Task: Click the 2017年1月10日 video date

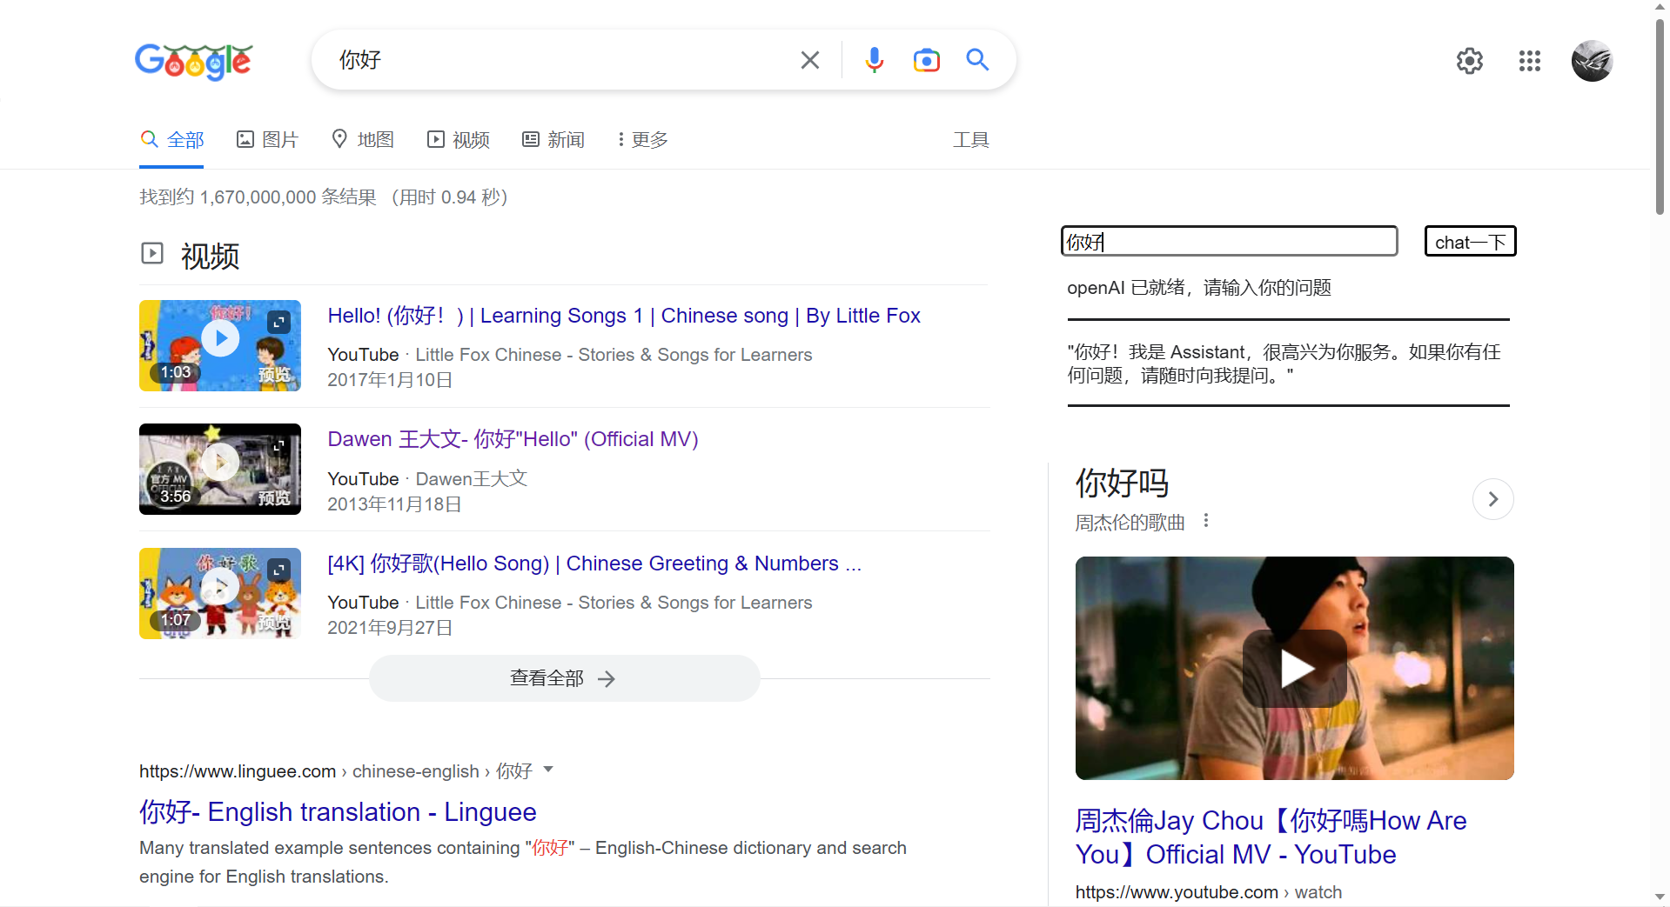Action: click(x=390, y=380)
